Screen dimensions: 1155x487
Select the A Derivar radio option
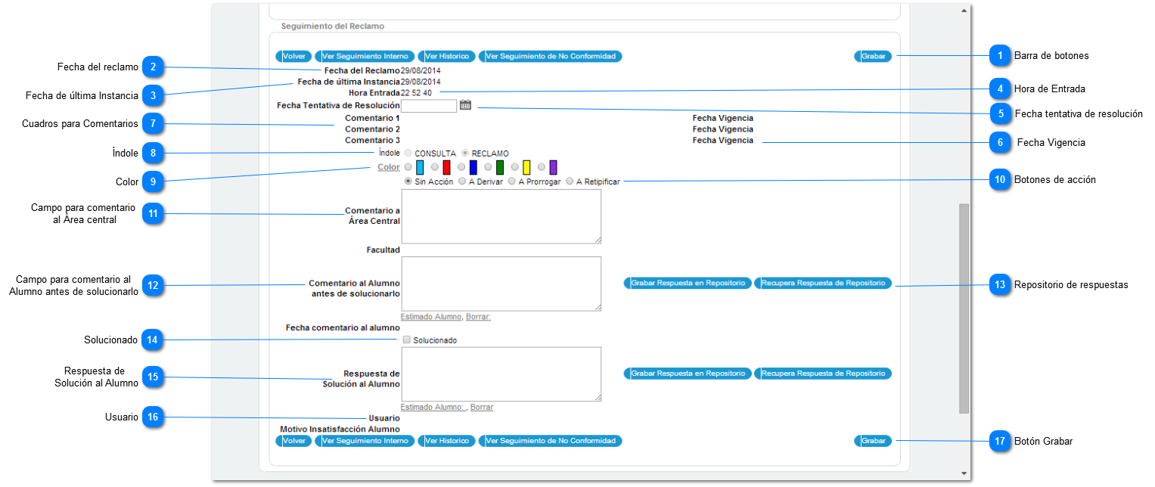coord(462,181)
